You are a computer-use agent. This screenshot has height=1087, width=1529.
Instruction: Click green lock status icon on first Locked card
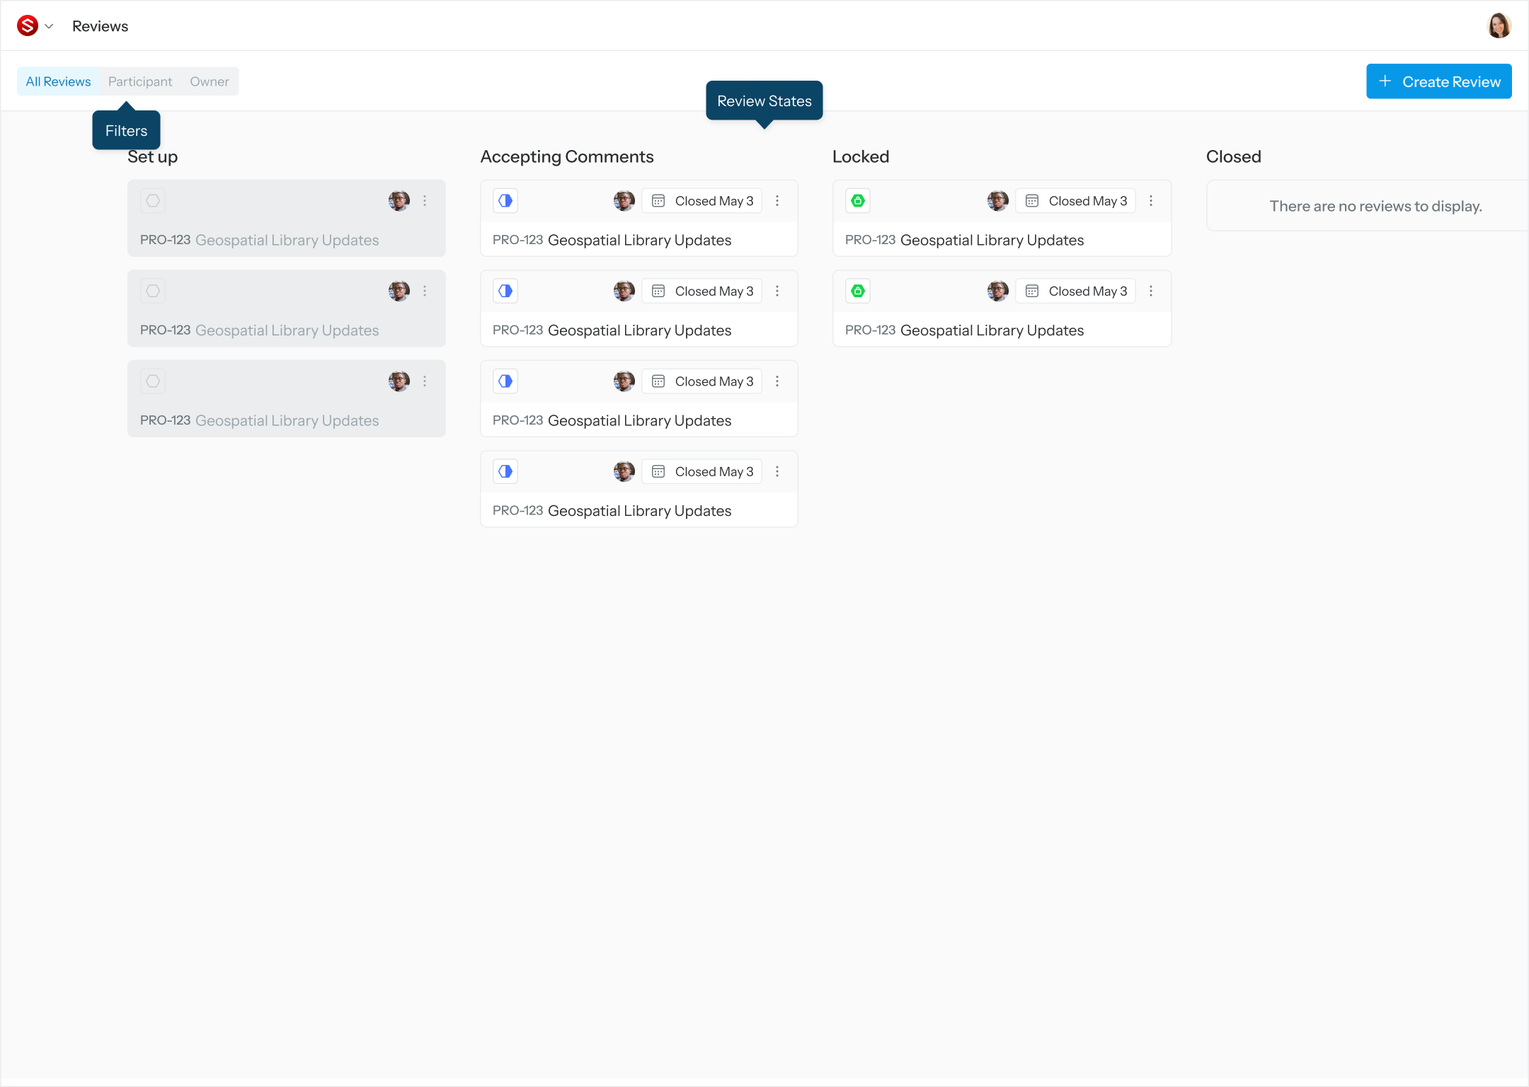click(x=858, y=201)
